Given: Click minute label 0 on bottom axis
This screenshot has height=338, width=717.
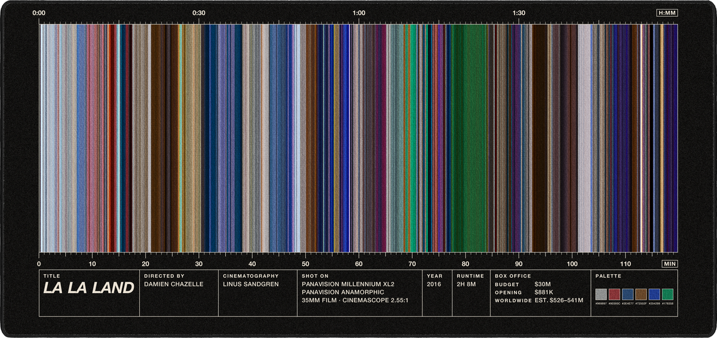Looking at the screenshot, I should tap(39, 263).
